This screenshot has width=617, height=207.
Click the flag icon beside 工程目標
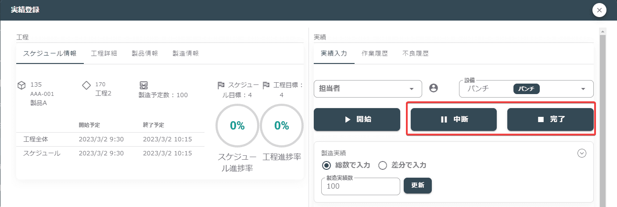(x=266, y=85)
